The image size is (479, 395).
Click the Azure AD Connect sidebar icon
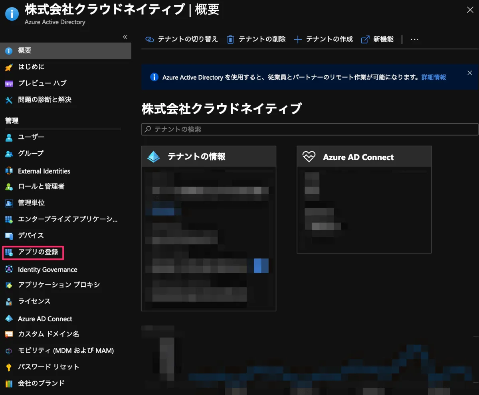pos(9,319)
